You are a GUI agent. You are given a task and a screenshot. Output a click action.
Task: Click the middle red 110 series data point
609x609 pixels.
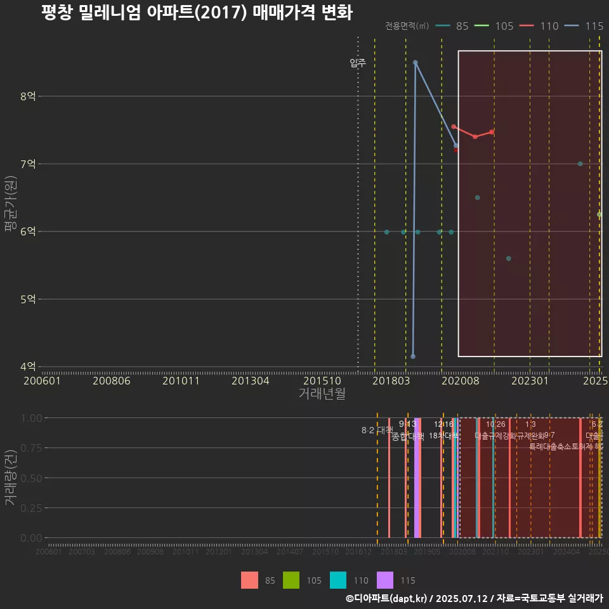475,137
